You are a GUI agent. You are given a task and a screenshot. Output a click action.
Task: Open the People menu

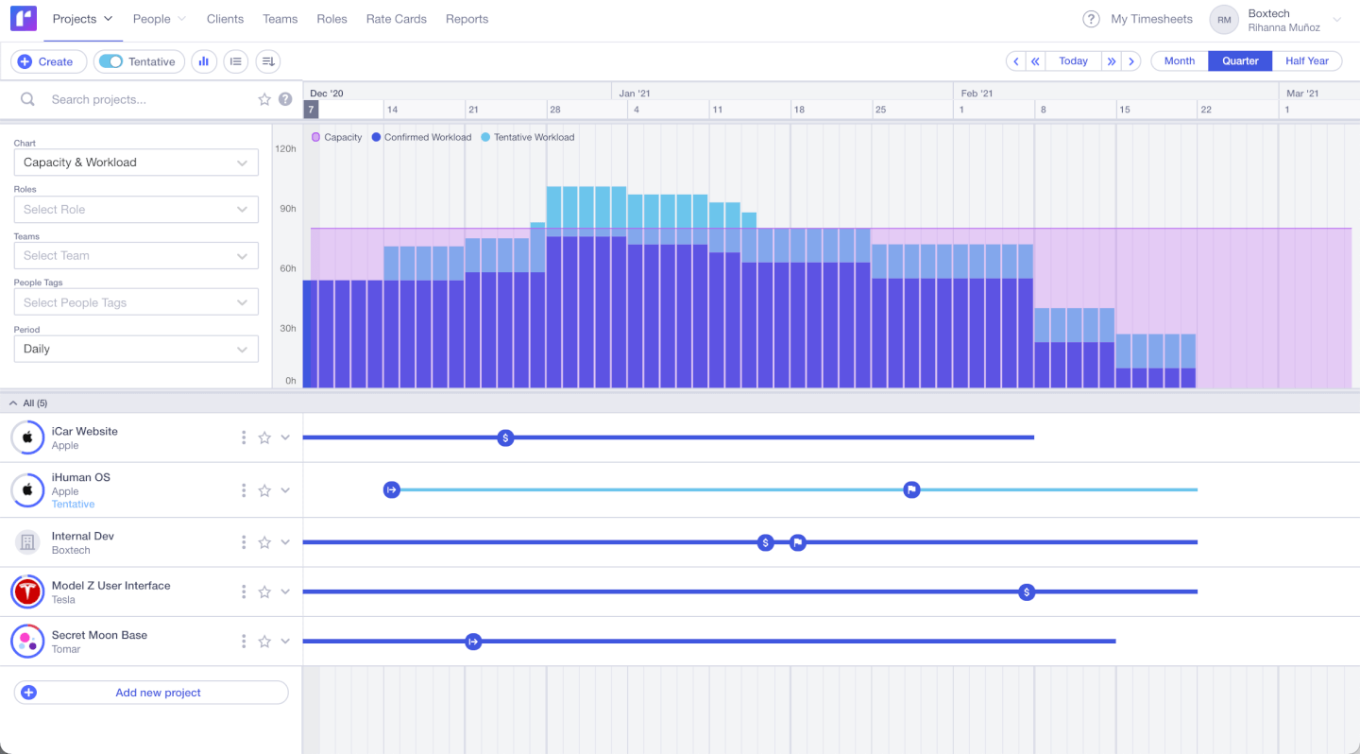(x=160, y=19)
